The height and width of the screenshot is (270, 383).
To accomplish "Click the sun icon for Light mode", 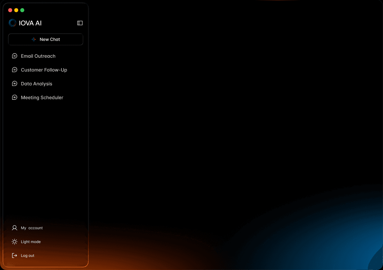I will pyautogui.click(x=15, y=242).
